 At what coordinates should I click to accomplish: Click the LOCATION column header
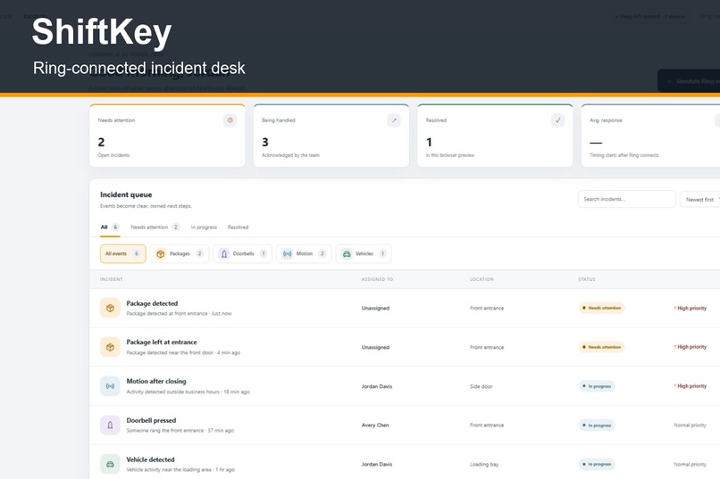tap(481, 279)
